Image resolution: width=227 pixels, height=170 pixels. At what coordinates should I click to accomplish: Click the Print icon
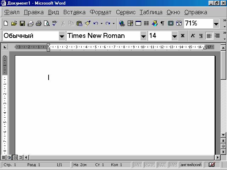[39, 23]
